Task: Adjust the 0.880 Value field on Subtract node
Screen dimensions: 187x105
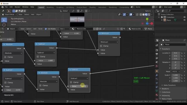Action: 46,61
